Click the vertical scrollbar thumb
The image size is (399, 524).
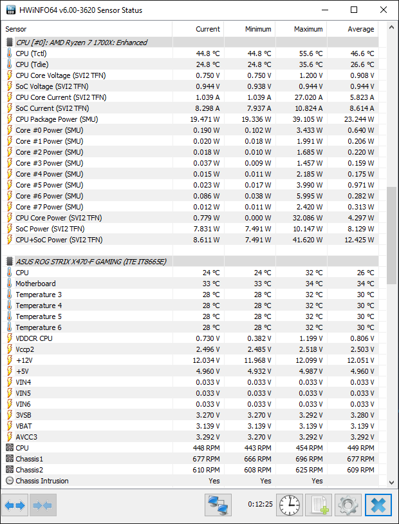tap(392, 236)
